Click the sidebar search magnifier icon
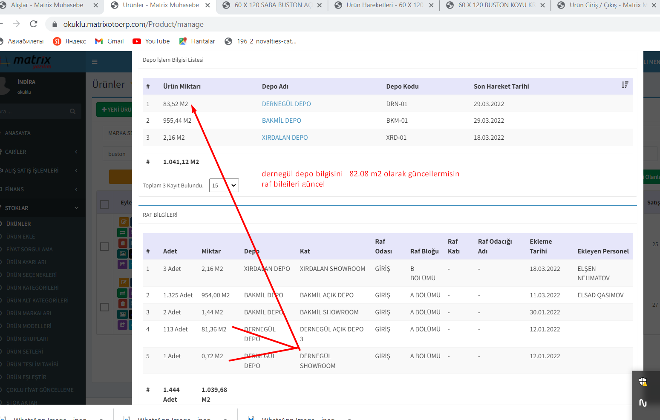This screenshot has height=420, width=660. coord(72,112)
